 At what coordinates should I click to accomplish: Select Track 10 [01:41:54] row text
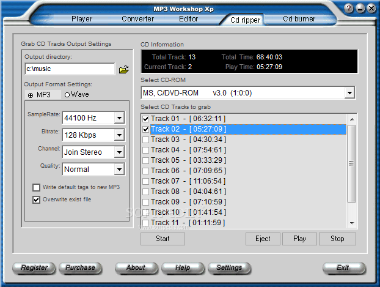(x=188, y=213)
